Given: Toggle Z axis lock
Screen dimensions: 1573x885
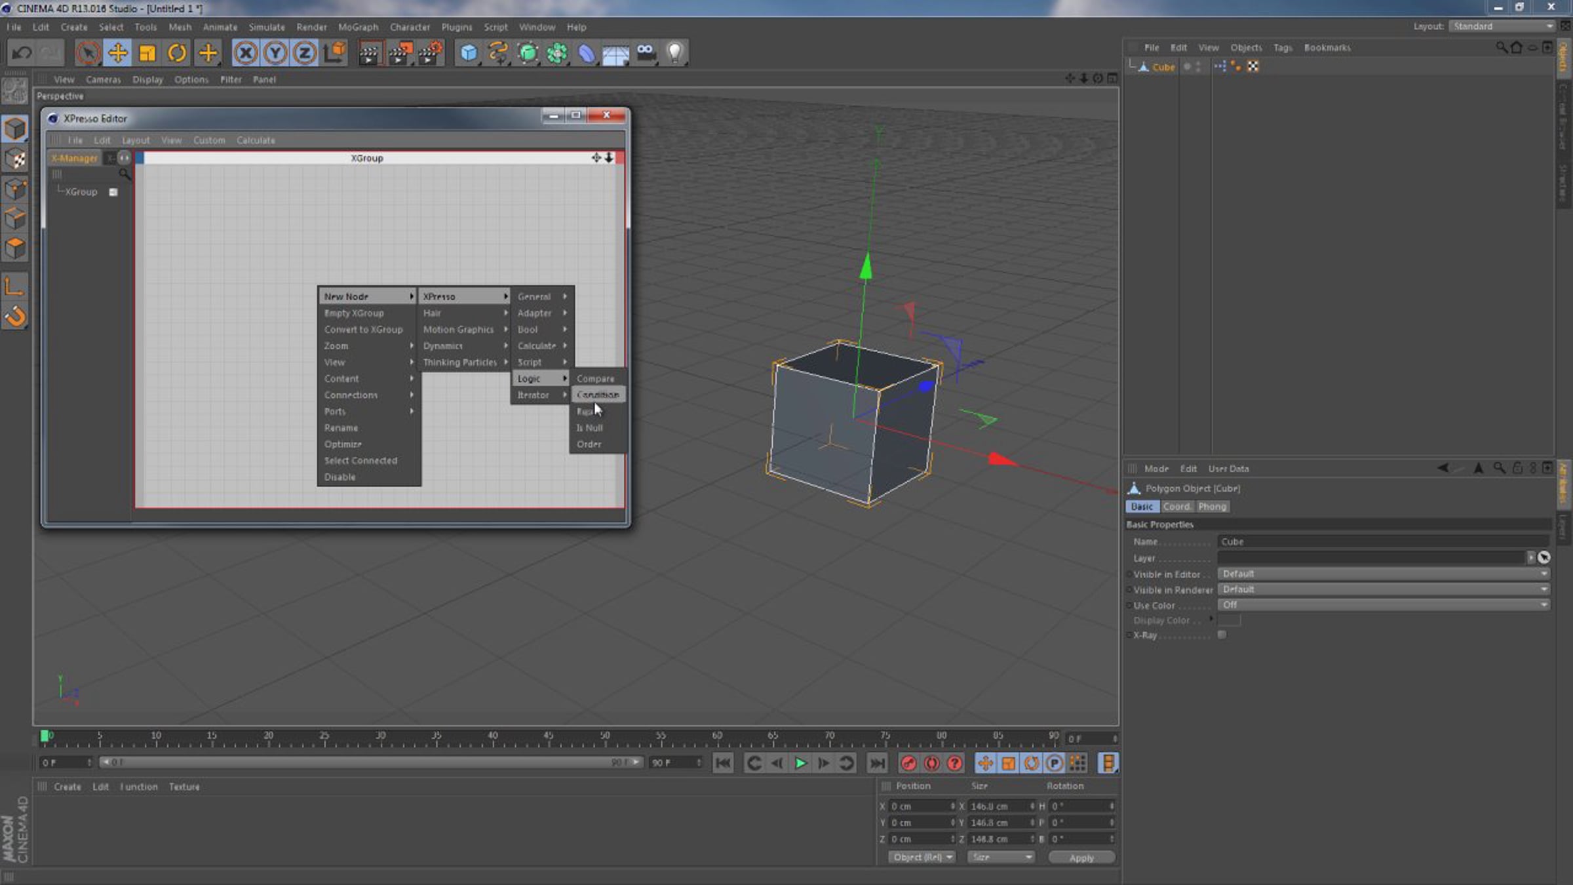Looking at the screenshot, I should coord(305,52).
